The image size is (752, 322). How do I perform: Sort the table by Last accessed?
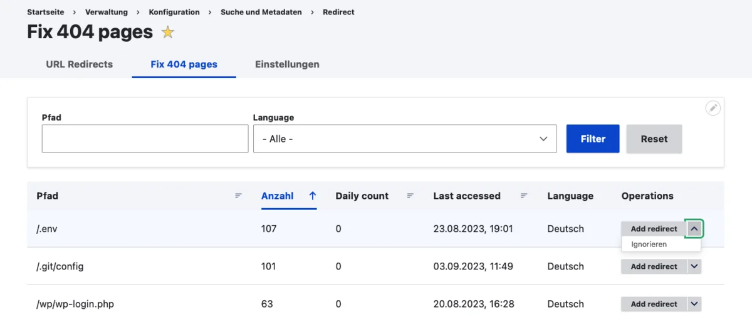(x=467, y=196)
